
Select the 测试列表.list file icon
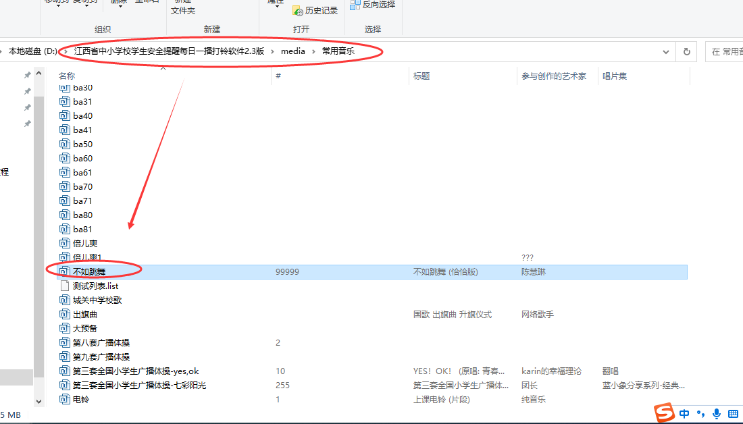(x=64, y=286)
